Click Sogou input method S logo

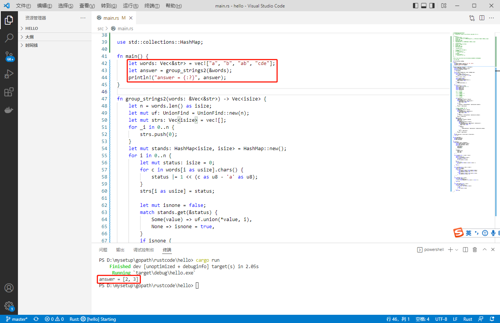[459, 233]
